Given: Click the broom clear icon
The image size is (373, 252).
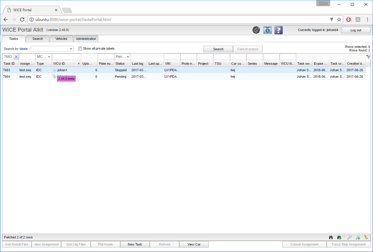Looking at the screenshot, I should pos(366,237).
